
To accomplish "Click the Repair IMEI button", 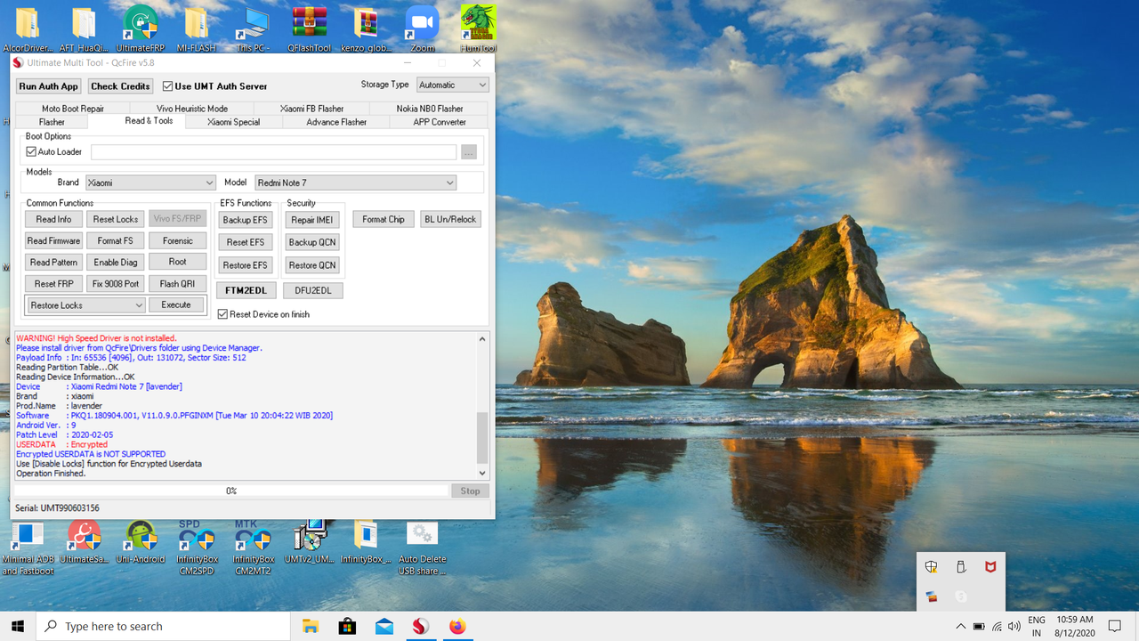I will point(311,220).
